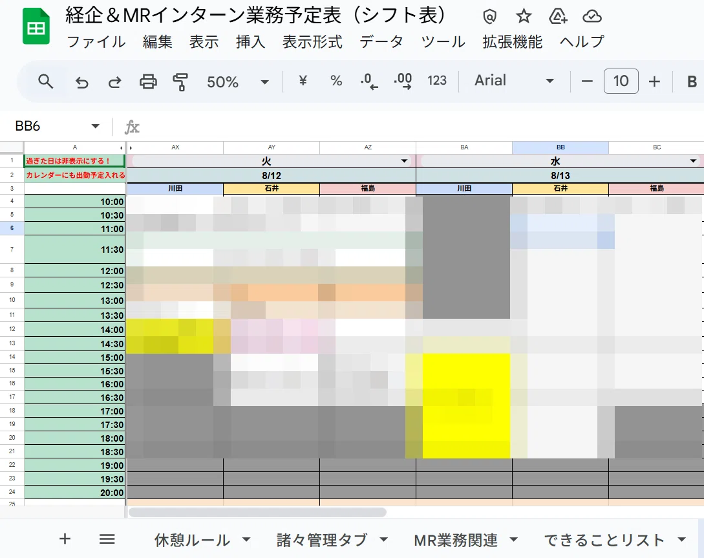
Task: Add a new sheet
Action: click(x=65, y=539)
